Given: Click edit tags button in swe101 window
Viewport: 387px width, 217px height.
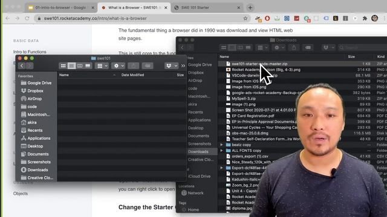Looking at the screenshot, I should point(148,66).
